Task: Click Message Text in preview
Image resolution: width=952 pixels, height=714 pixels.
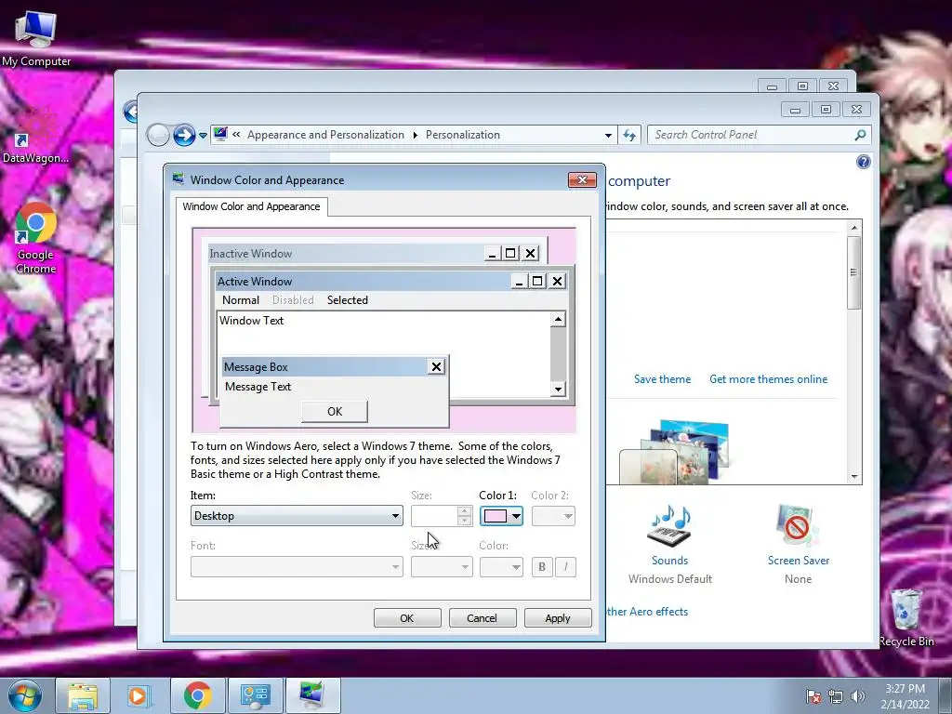Action: pyautogui.click(x=258, y=387)
